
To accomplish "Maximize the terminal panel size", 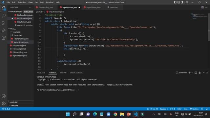I will coord(203,73).
